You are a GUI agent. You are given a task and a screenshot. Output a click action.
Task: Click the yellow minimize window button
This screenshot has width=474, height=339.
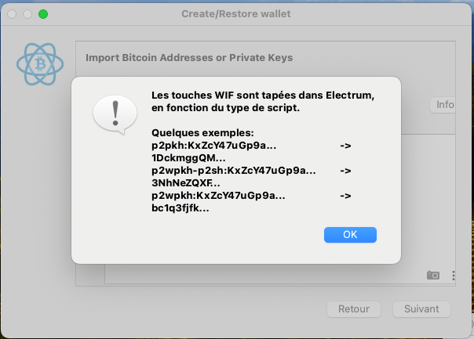coord(27,14)
